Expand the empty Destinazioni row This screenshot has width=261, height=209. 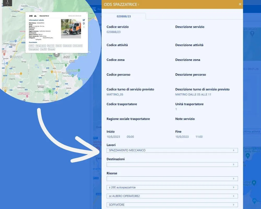point(233,165)
